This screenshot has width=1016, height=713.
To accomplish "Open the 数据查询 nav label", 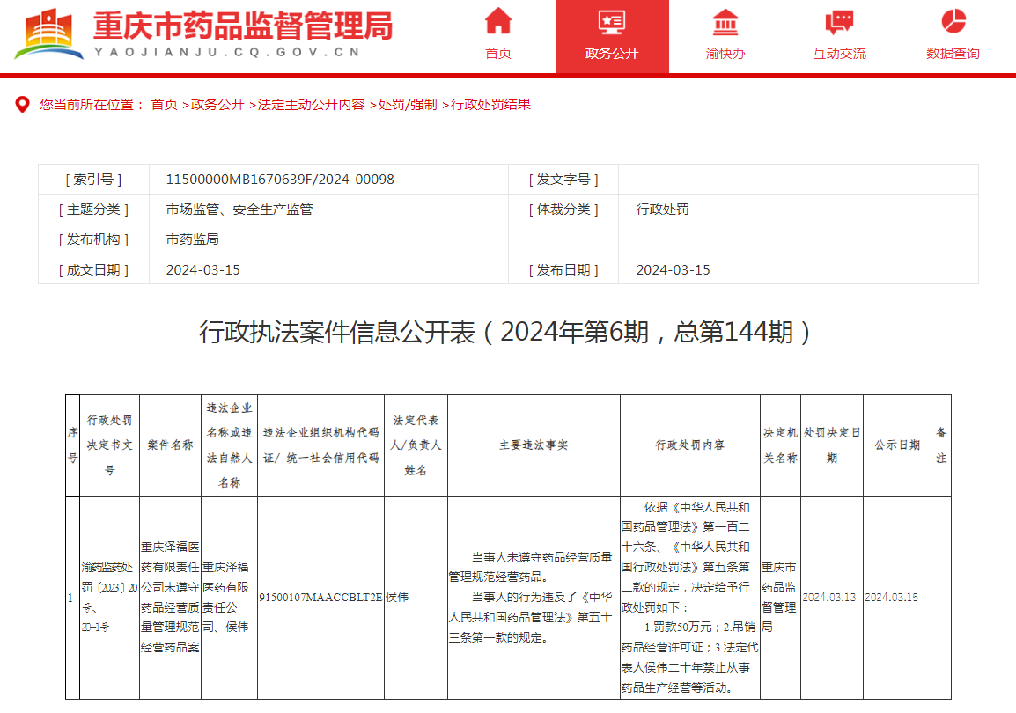I will [953, 53].
